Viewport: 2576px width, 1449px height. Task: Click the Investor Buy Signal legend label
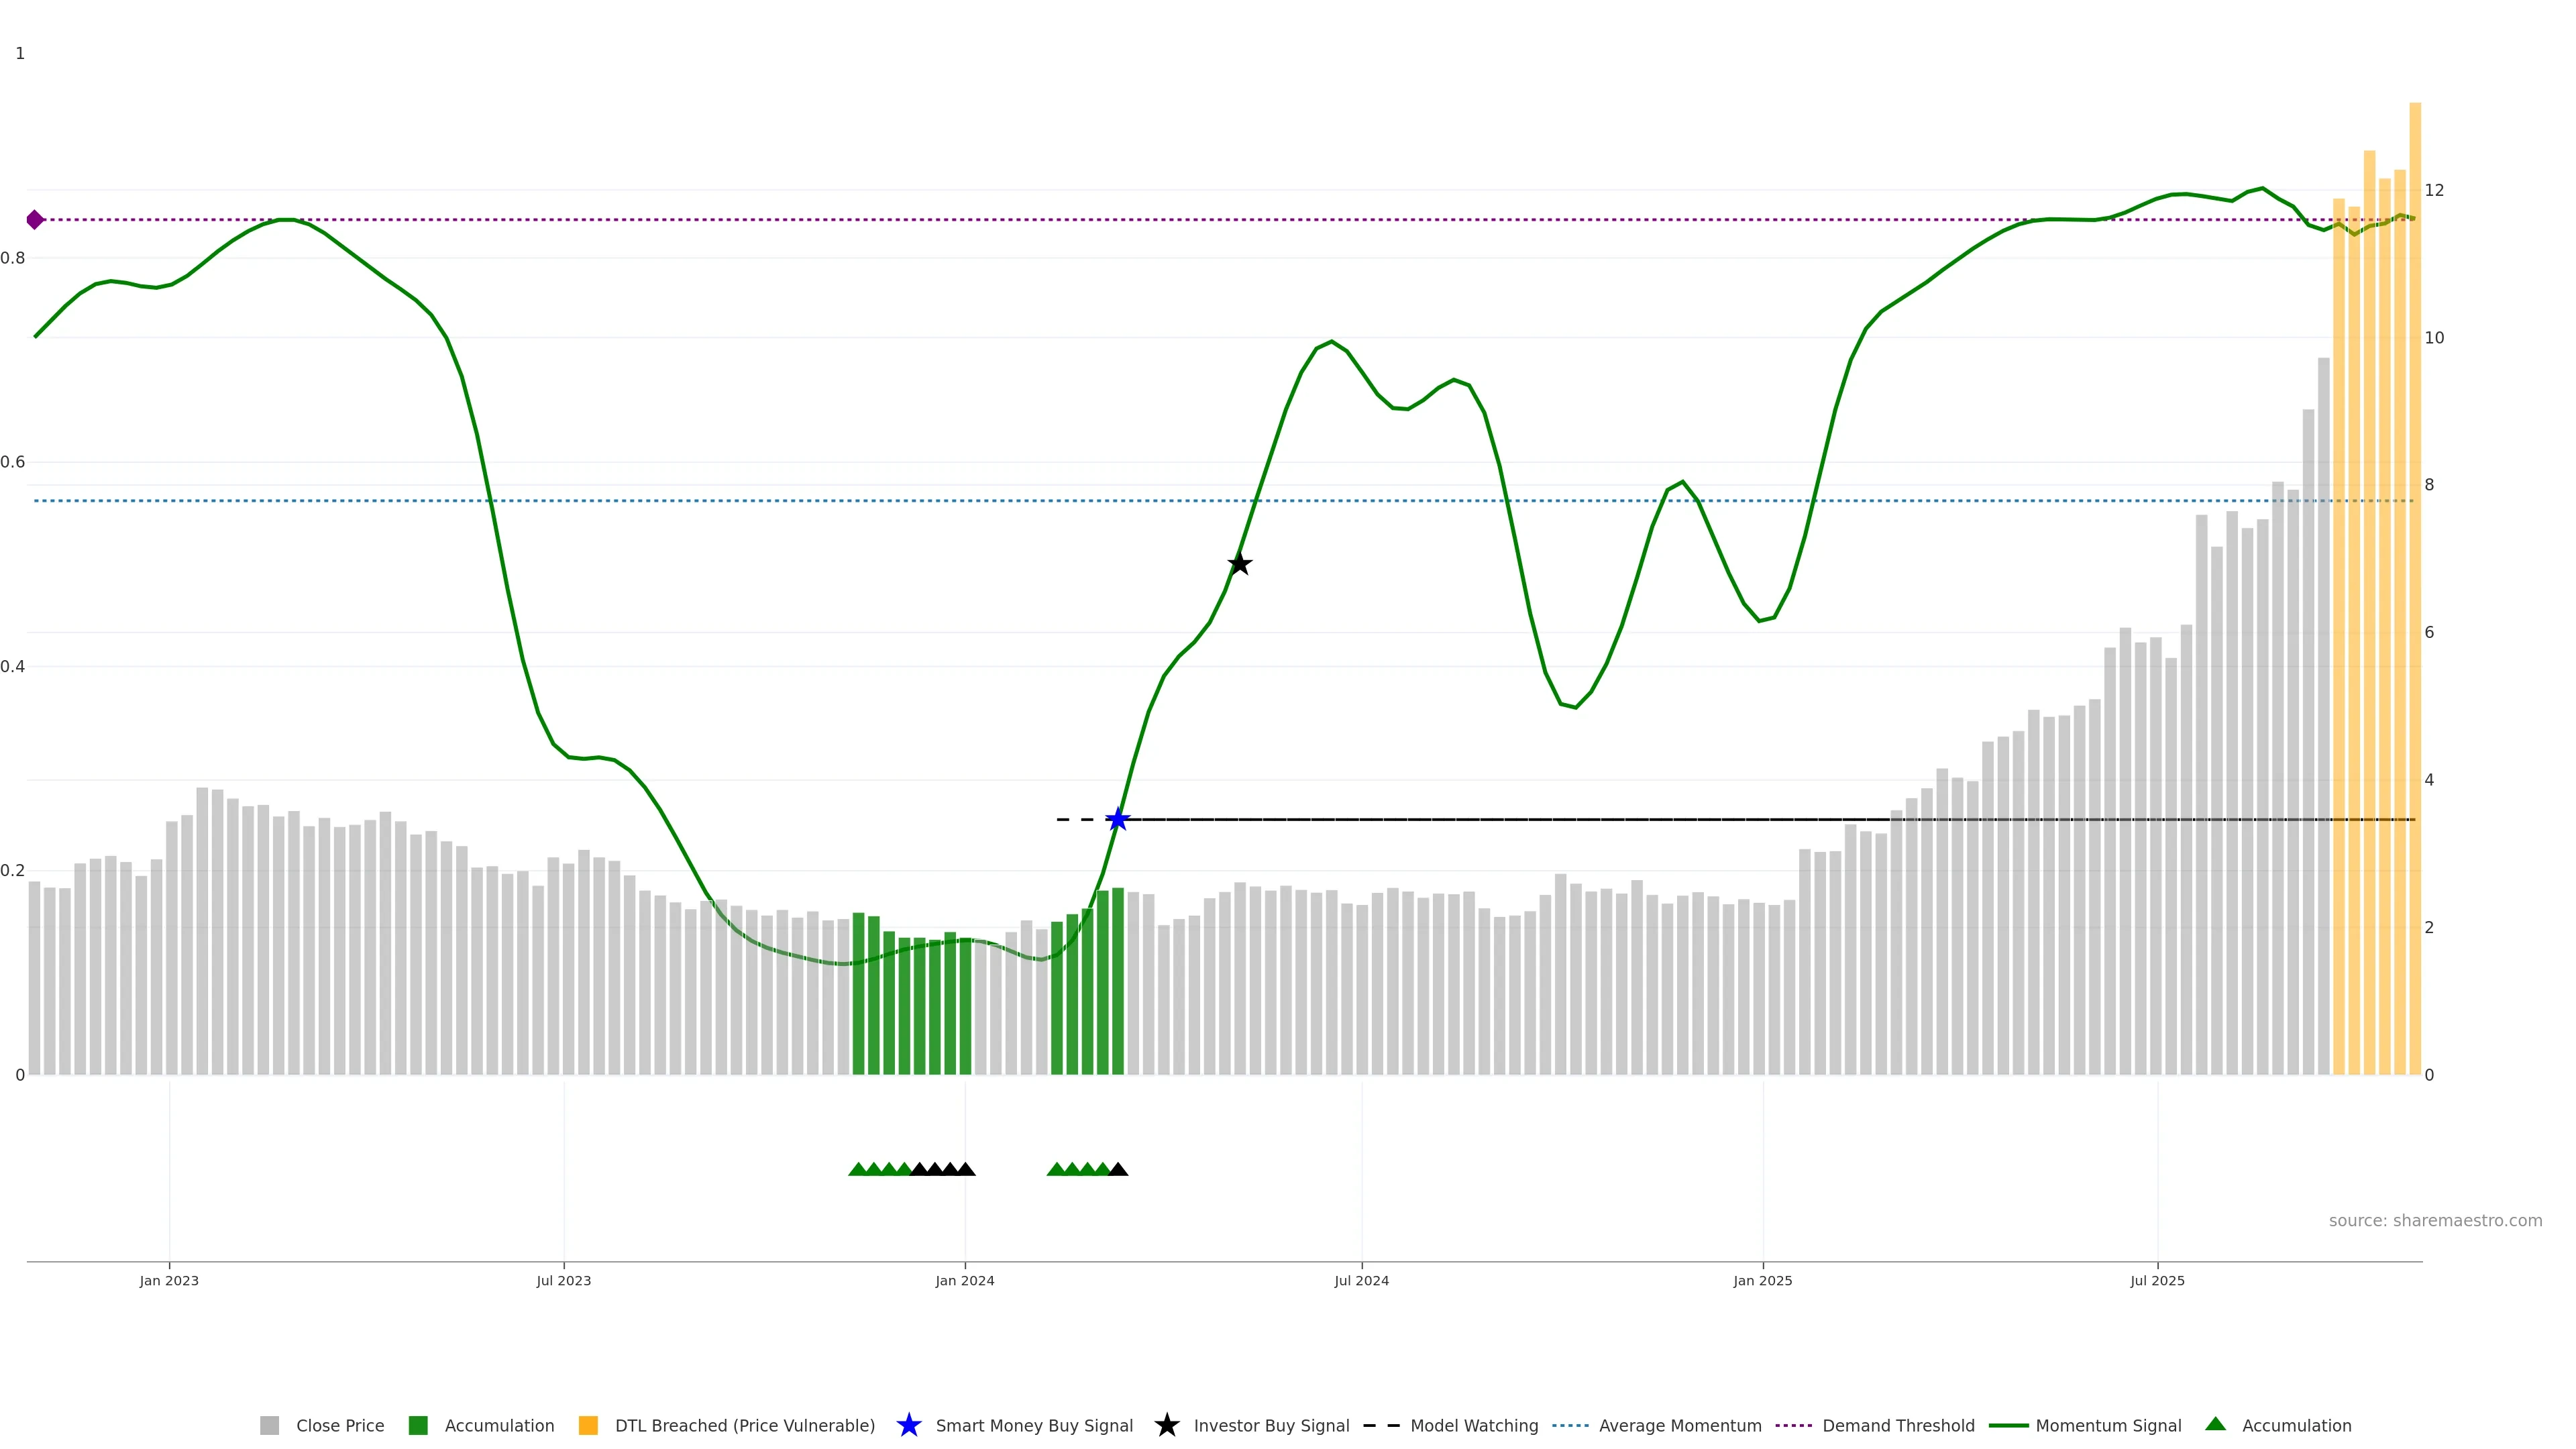tap(1271, 1426)
